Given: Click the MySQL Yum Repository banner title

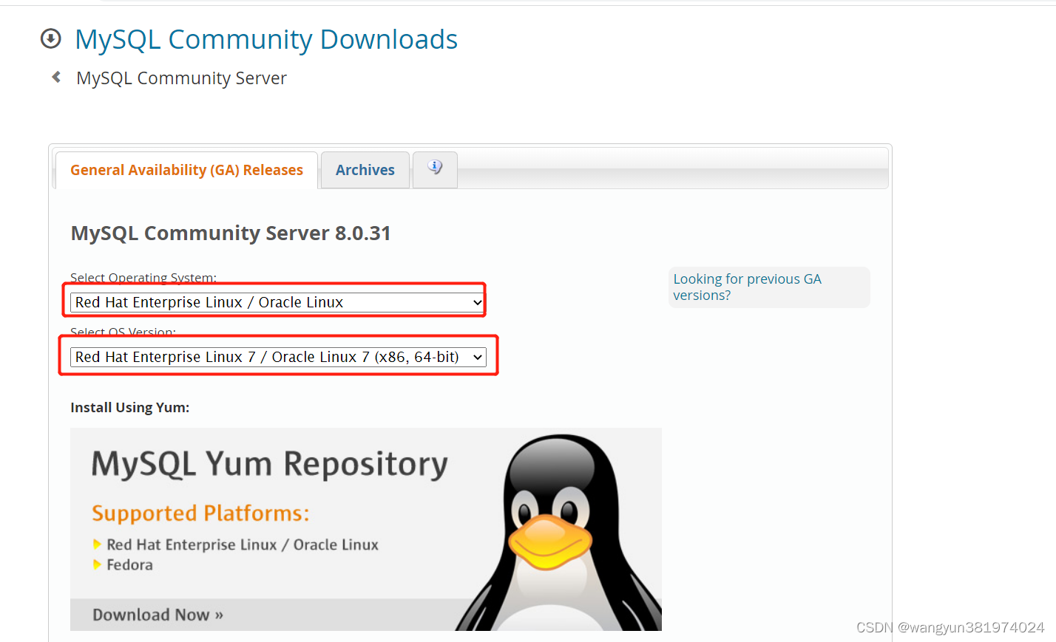Looking at the screenshot, I should (270, 465).
